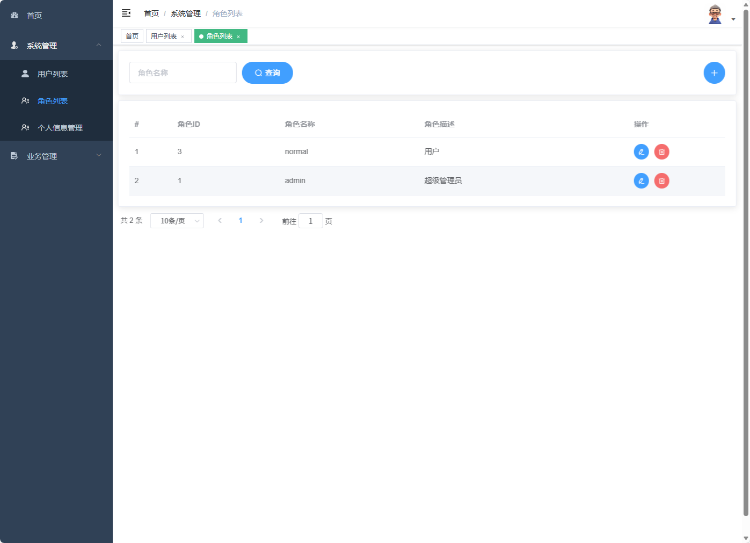Image resolution: width=750 pixels, height=543 pixels.
Task: Close the 用户列表 tab
Action: click(183, 37)
